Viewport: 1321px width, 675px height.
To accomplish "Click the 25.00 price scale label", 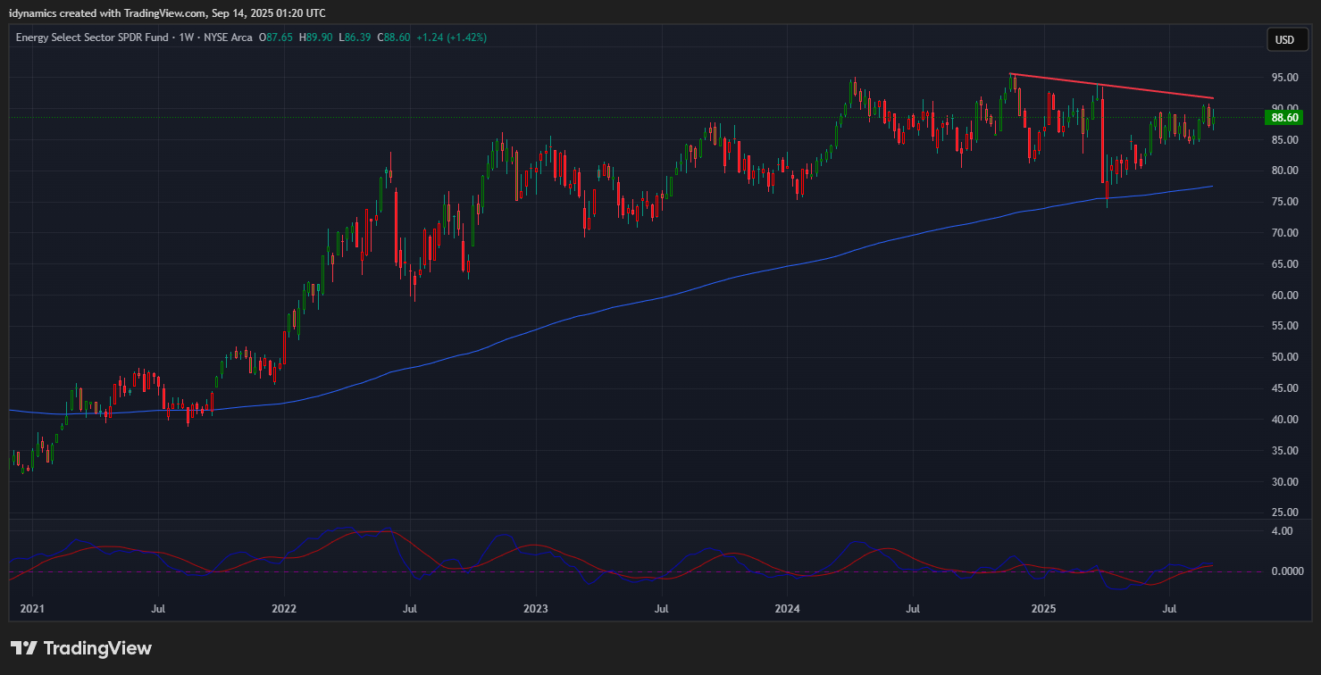I will tap(1283, 512).
